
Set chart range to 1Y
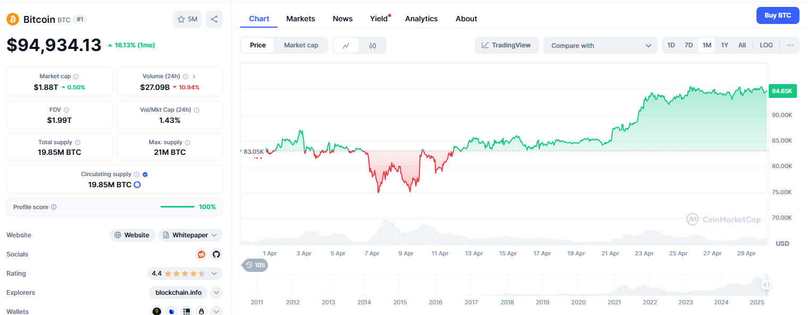point(725,45)
